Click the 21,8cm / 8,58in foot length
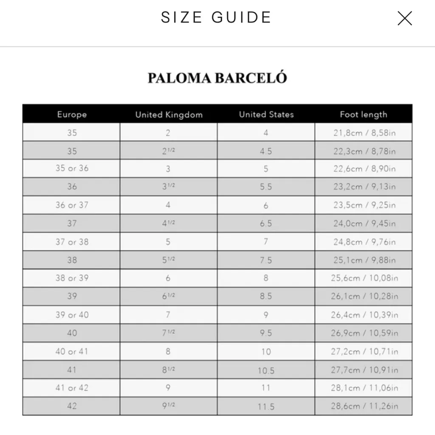Screen dimensions: 435x435 point(364,133)
